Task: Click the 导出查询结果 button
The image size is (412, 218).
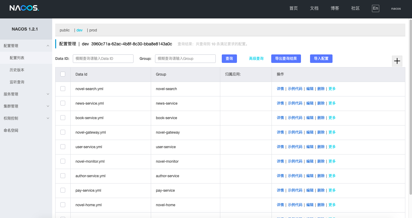Action: click(286, 59)
